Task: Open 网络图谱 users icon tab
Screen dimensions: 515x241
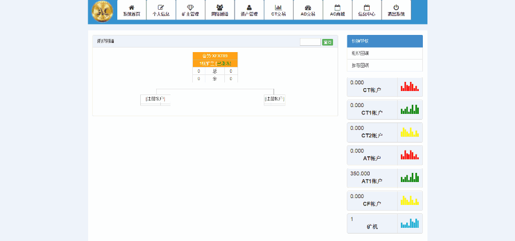Action: (x=220, y=10)
